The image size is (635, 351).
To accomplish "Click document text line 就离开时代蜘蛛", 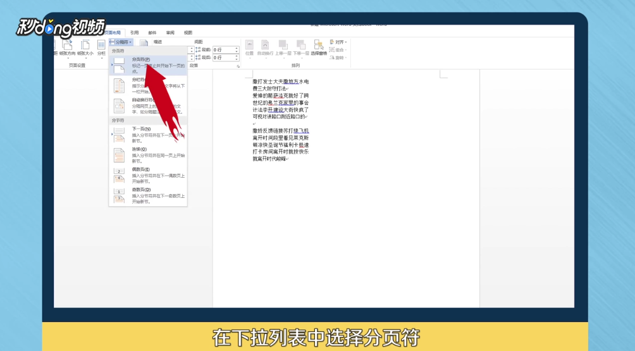I will (270, 159).
